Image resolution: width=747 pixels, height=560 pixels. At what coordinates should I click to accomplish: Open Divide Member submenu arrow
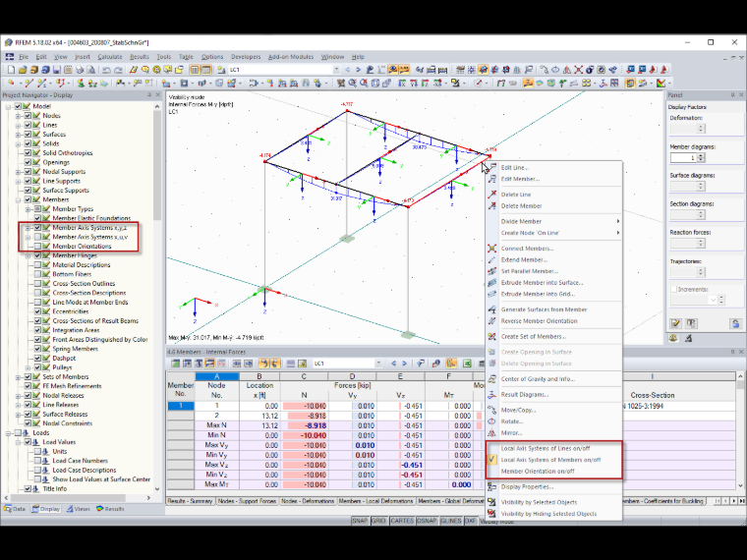(x=618, y=221)
